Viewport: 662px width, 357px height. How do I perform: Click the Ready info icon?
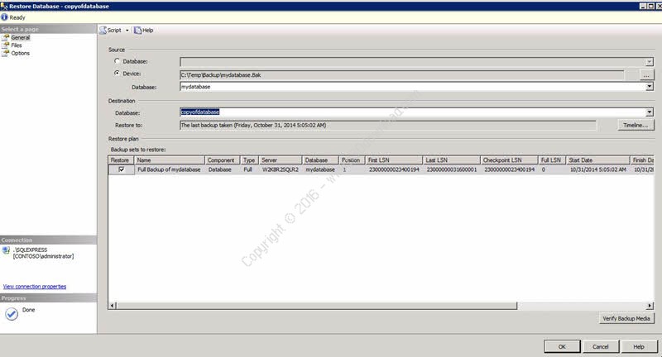pyautogui.click(x=5, y=17)
